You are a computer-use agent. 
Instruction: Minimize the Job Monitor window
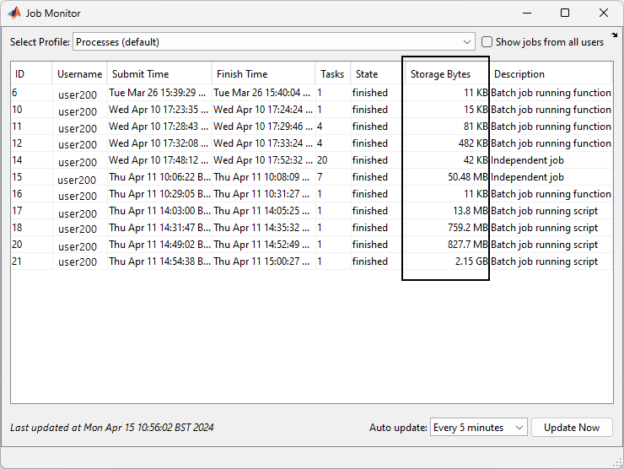527,13
